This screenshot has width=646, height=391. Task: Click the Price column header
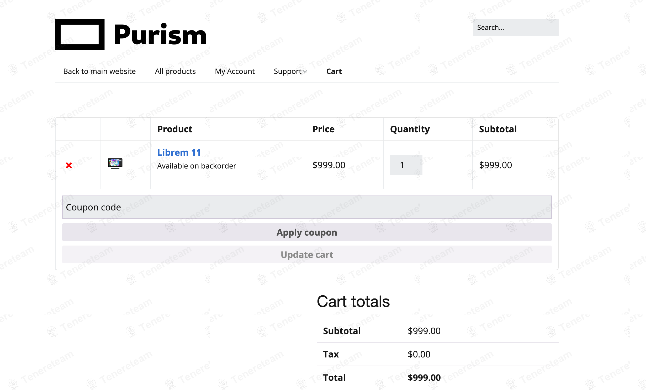324,129
